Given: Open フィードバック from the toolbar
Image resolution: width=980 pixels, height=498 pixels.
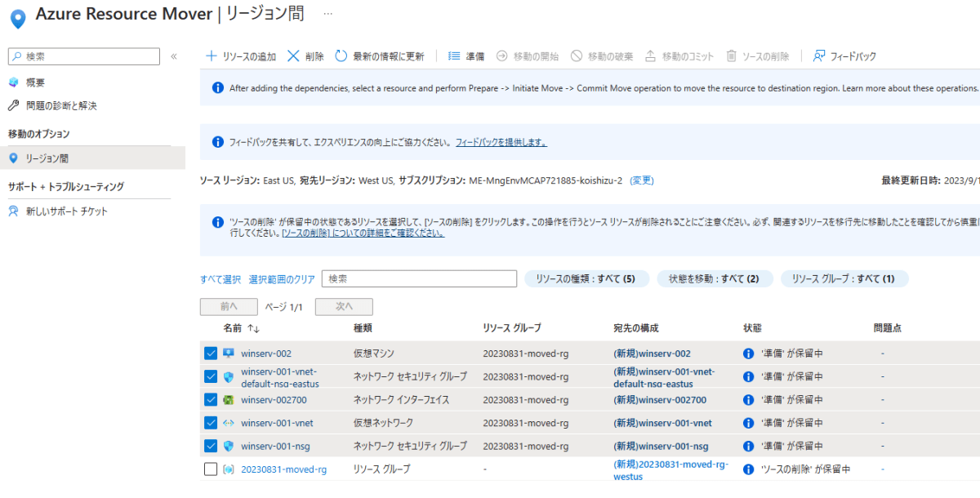Looking at the screenshot, I should coord(844,56).
